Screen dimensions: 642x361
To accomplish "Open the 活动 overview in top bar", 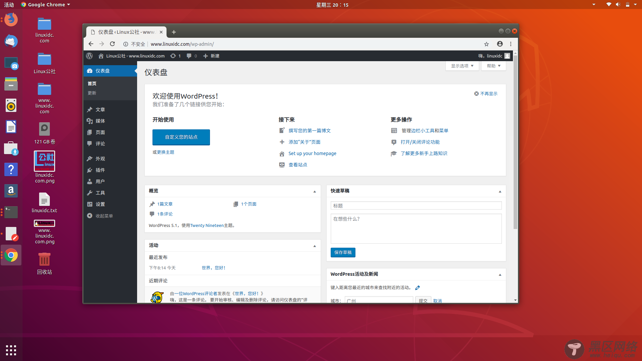I will [9, 5].
